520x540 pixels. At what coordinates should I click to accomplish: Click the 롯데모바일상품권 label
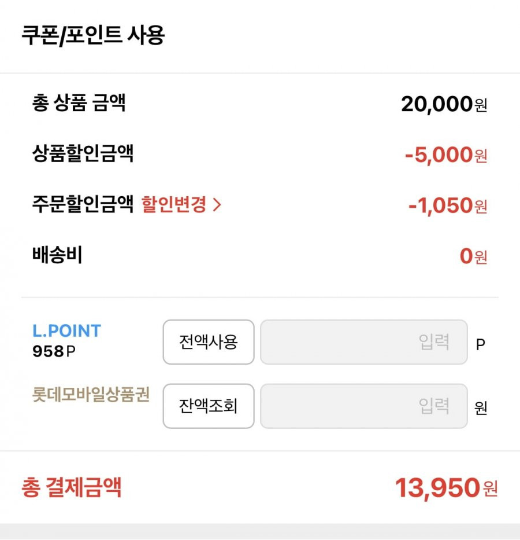[91, 394]
